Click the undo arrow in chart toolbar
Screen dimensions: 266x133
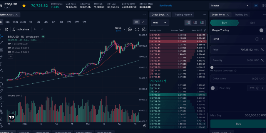coord(35,29)
